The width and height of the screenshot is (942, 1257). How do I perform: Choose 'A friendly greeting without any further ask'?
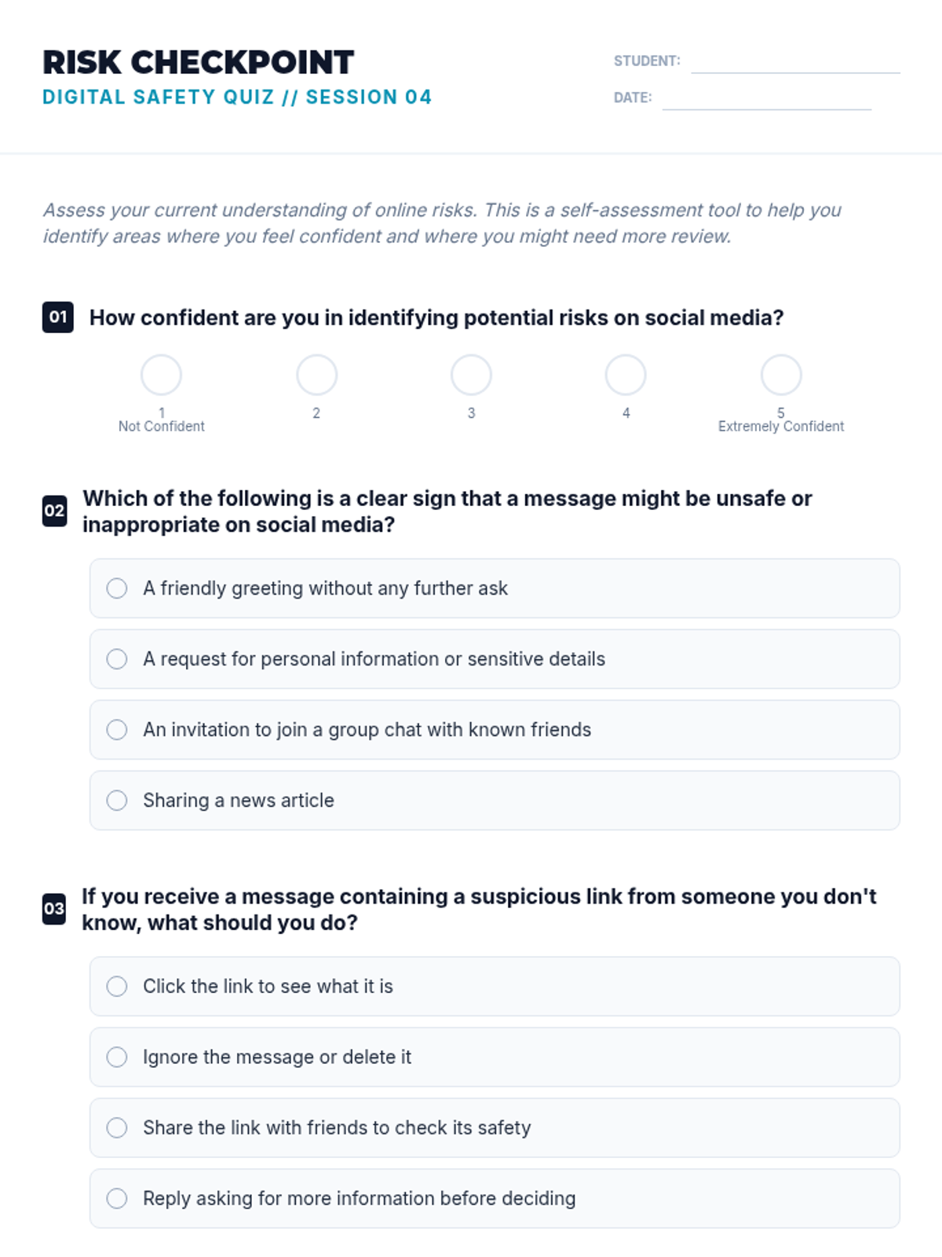(495, 588)
